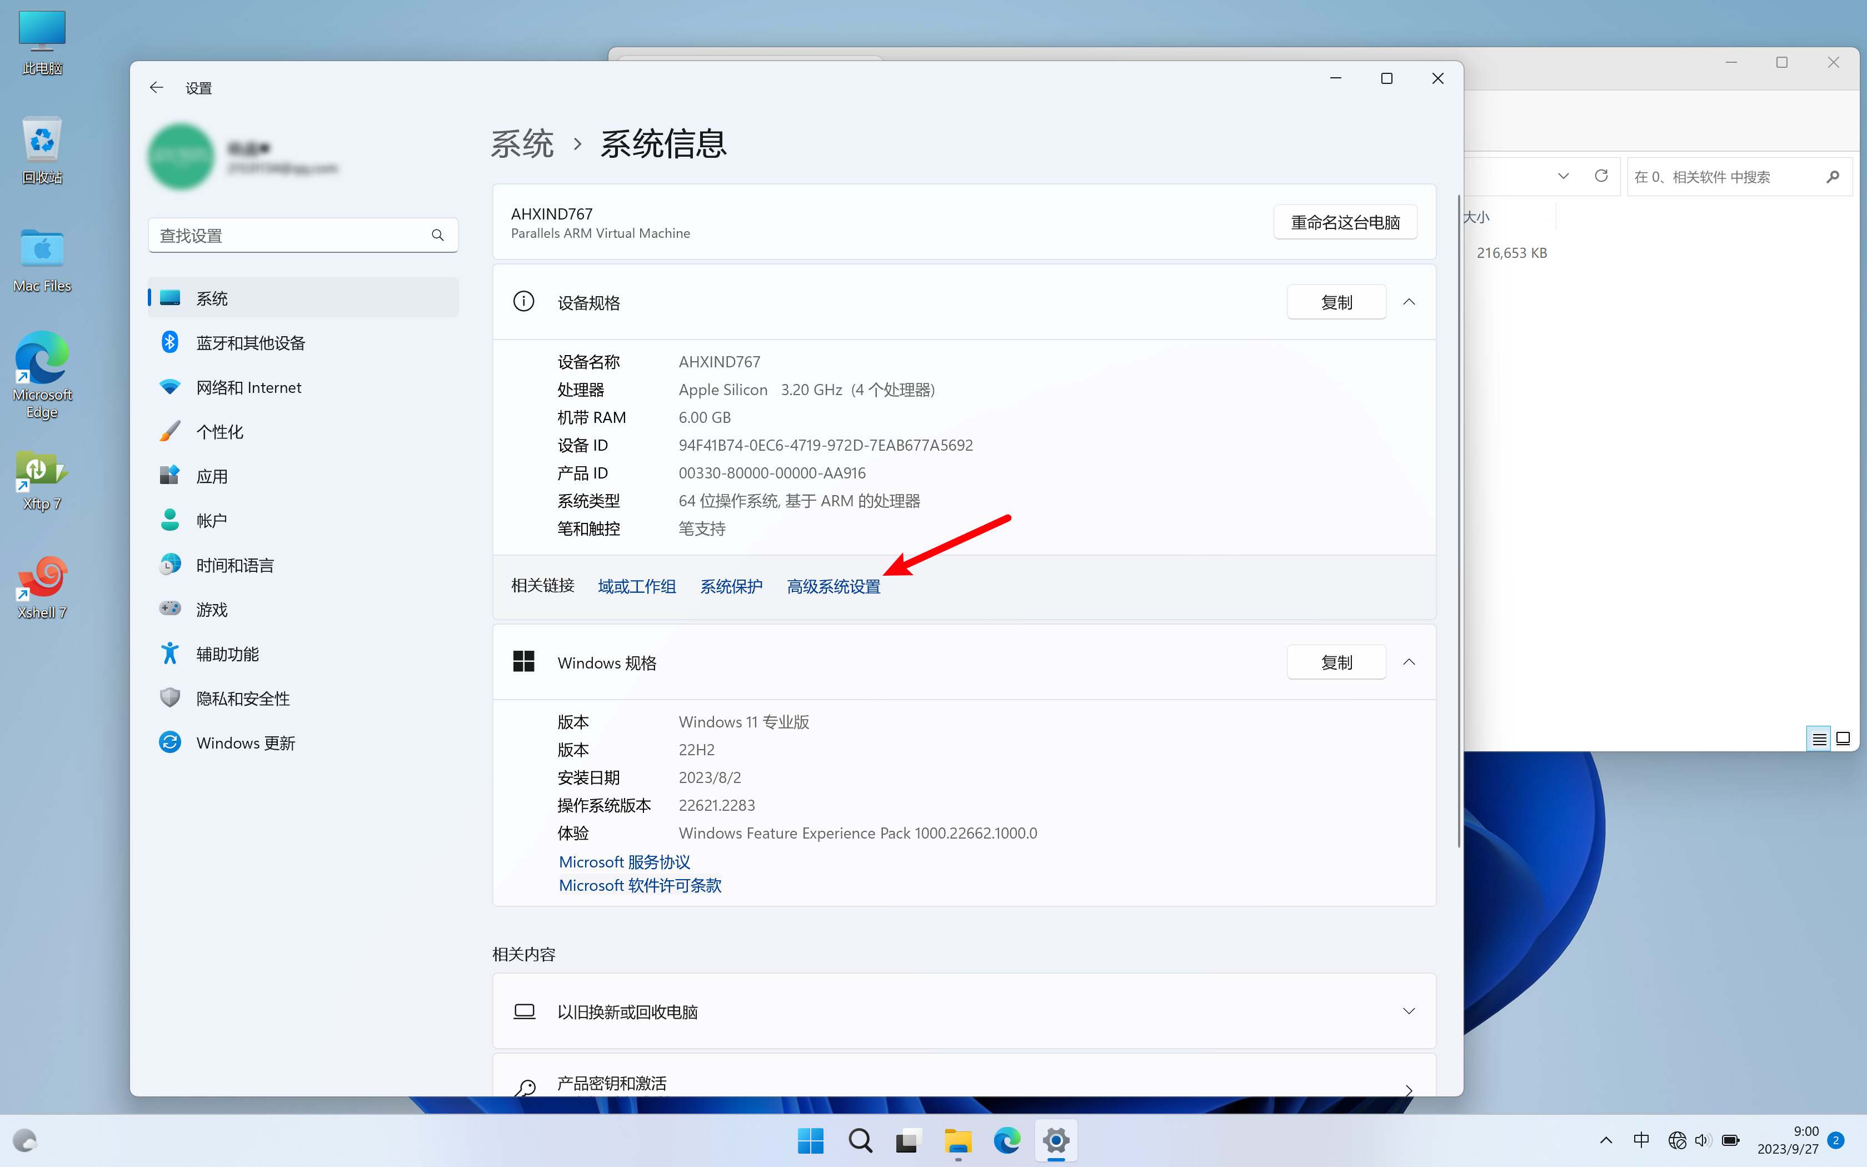This screenshot has width=1867, height=1167.
Task: Open the Windows Start menu
Action: click(810, 1141)
